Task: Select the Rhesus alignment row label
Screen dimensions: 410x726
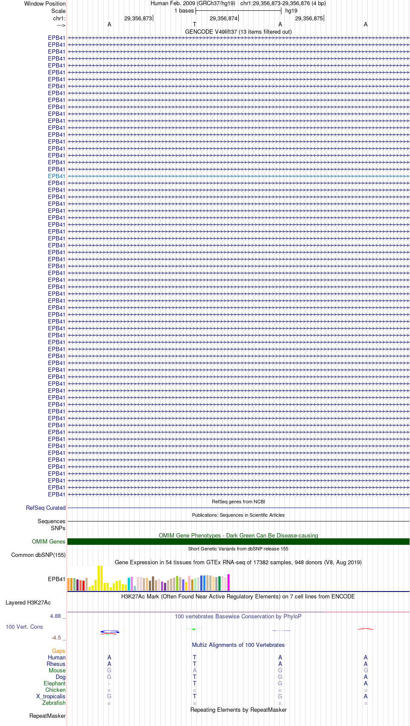Action: click(56, 664)
